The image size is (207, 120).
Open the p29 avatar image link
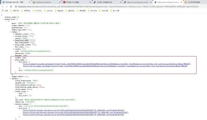point(74,115)
